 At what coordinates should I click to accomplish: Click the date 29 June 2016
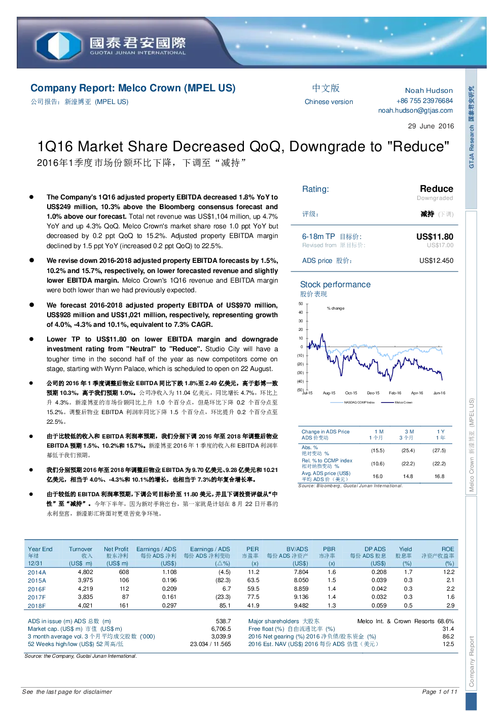[x=430, y=126]
